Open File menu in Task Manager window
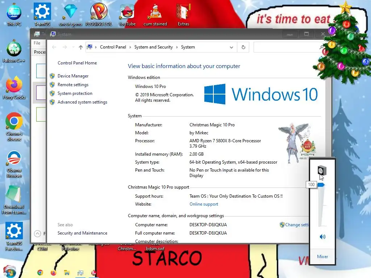Viewport: 371px width, 278px height. tap(37, 43)
